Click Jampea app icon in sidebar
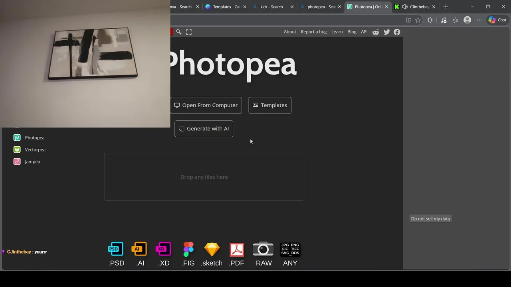The height and width of the screenshot is (287, 511). (x=17, y=161)
